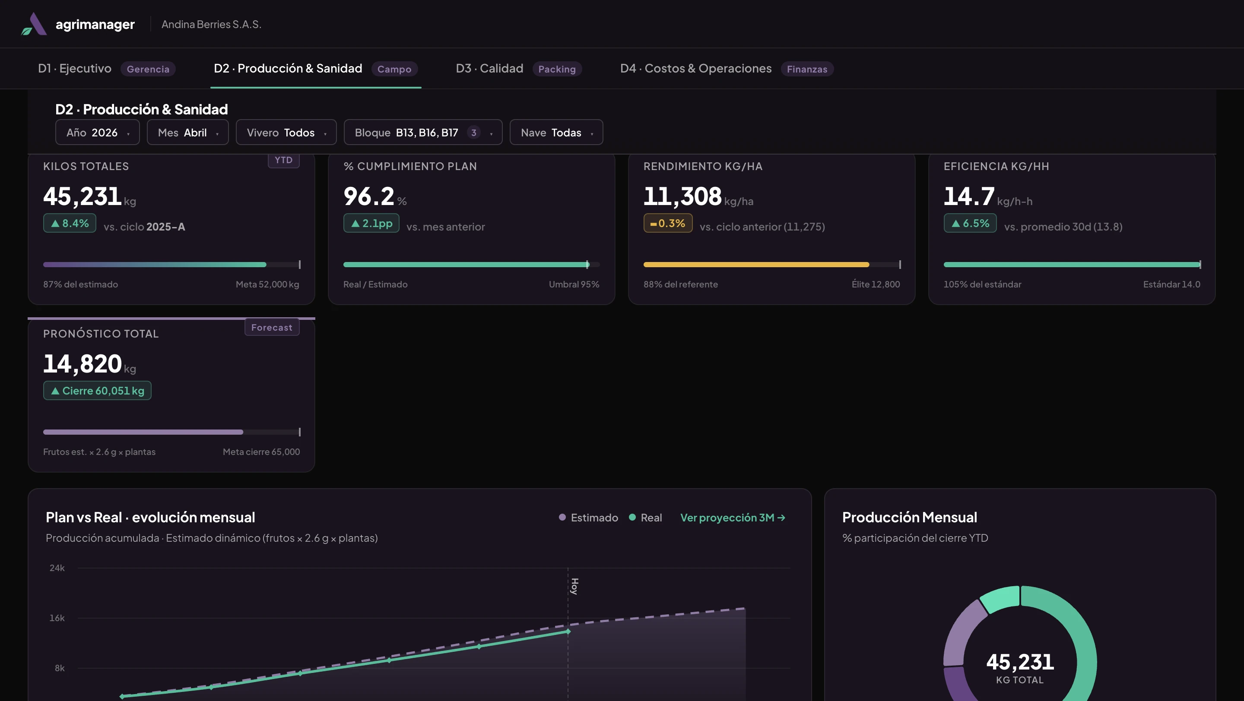Click the 2.1pp up-trend badge

(x=371, y=223)
